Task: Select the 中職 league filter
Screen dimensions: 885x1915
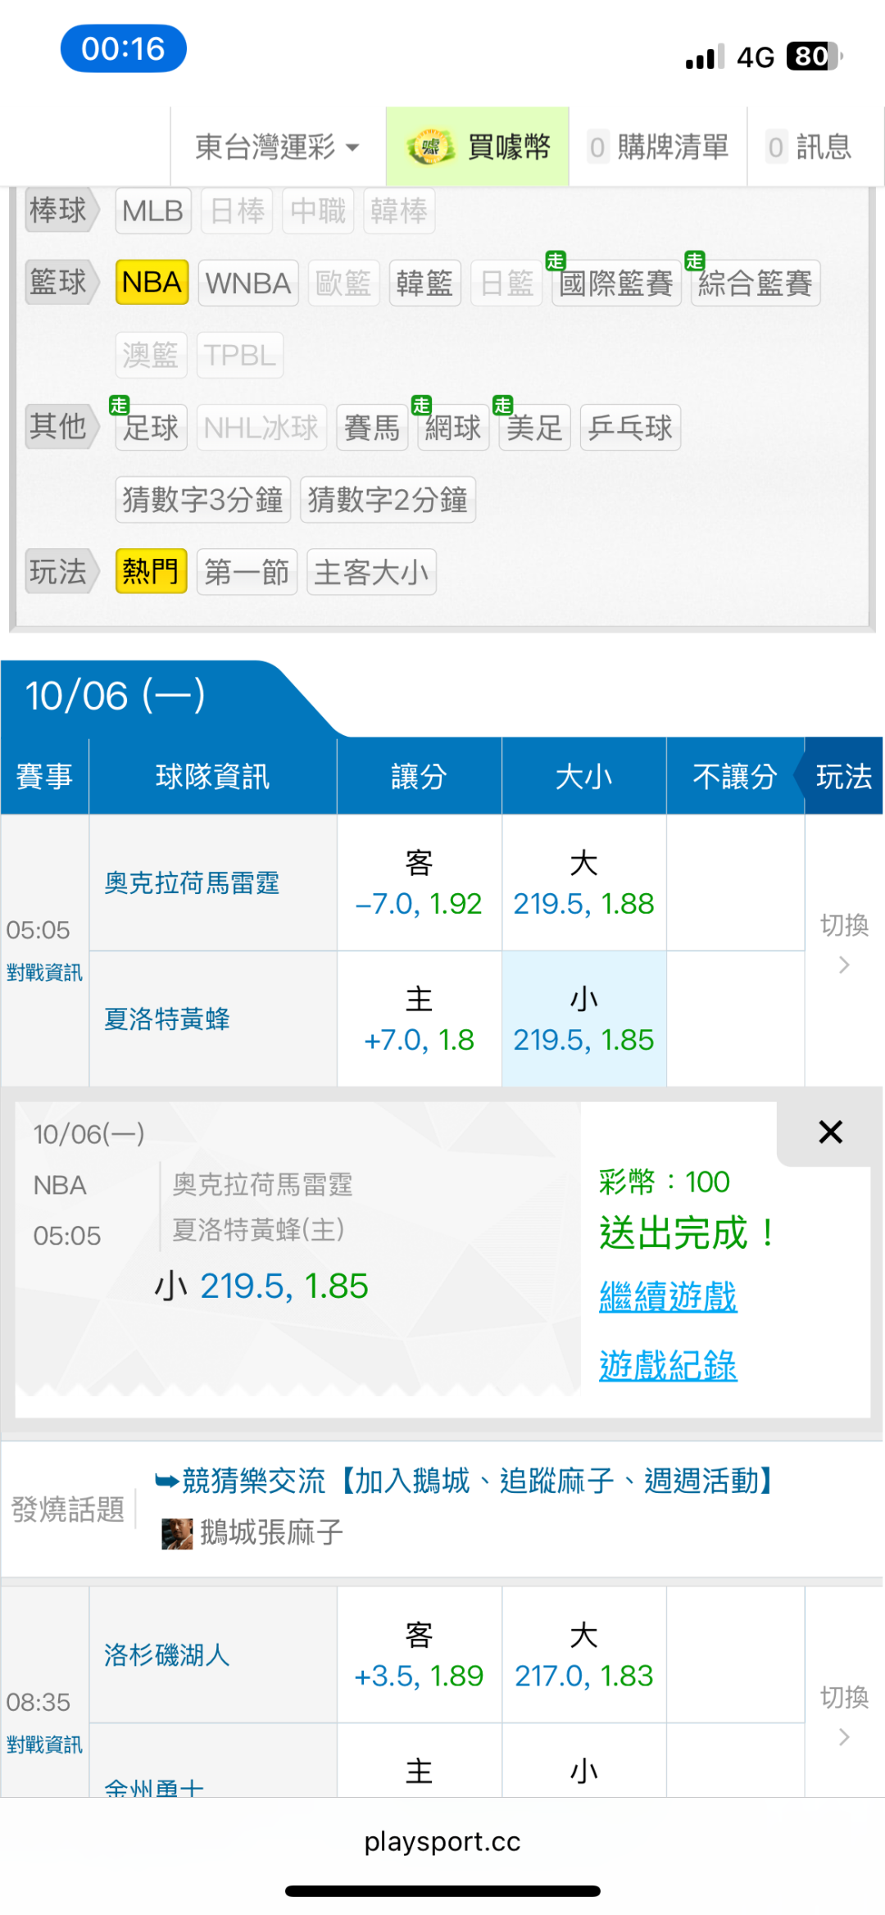Action: pyautogui.click(x=318, y=211)
